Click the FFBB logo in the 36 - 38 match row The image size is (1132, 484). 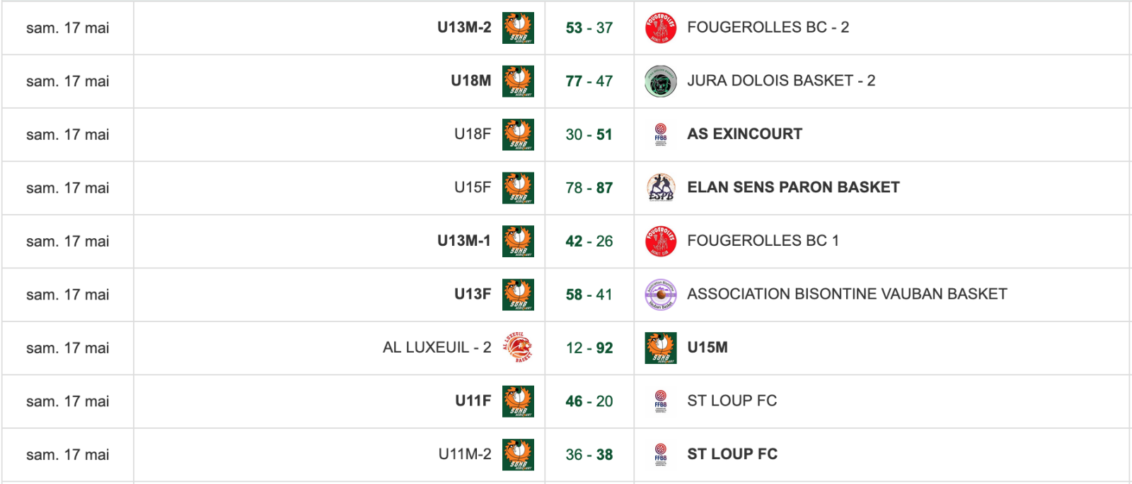661,454
